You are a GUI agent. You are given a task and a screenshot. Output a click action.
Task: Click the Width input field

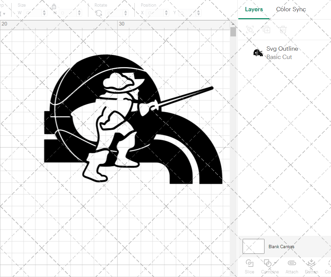pos(33,13)
